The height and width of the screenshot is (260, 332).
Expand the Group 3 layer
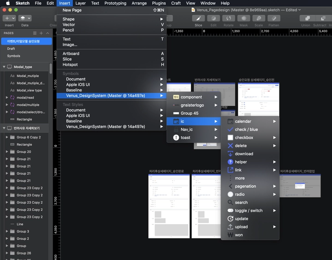point(7,231)
